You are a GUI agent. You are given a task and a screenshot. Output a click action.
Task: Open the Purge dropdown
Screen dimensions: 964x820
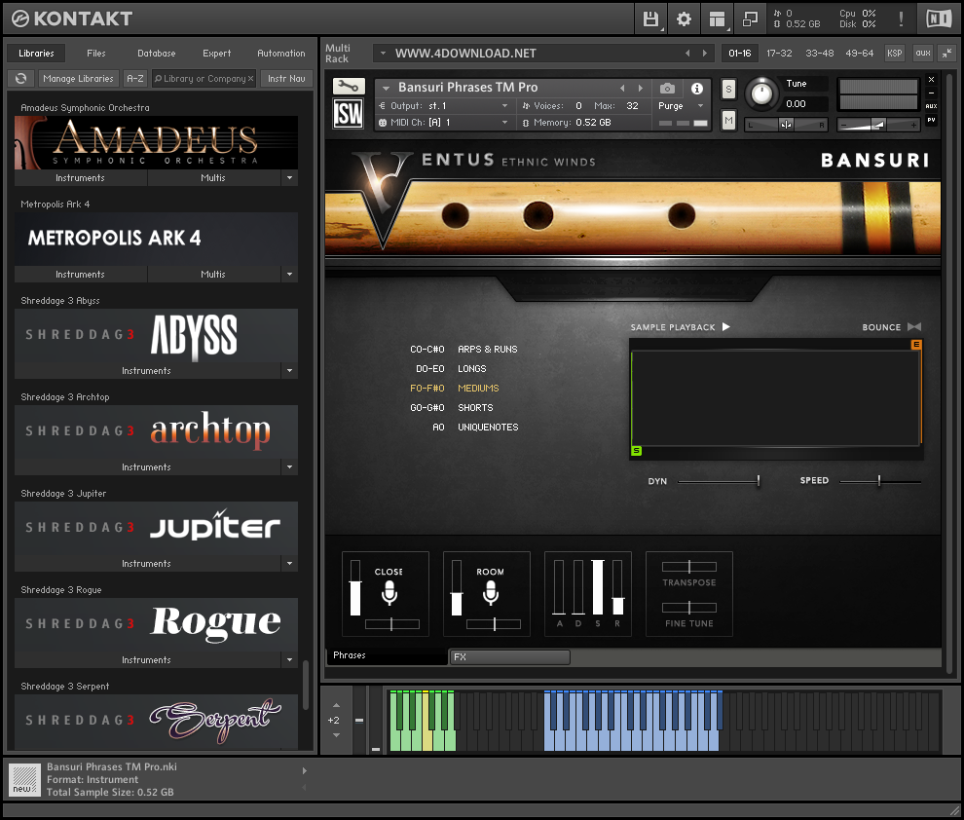(700, 106)
